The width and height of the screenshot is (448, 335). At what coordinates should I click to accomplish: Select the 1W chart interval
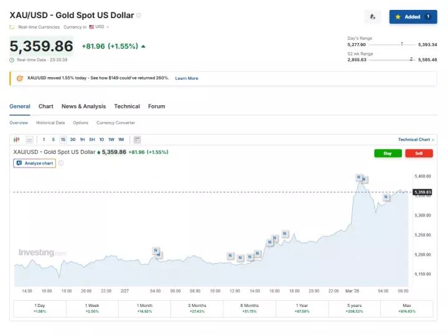click(111, 139)
